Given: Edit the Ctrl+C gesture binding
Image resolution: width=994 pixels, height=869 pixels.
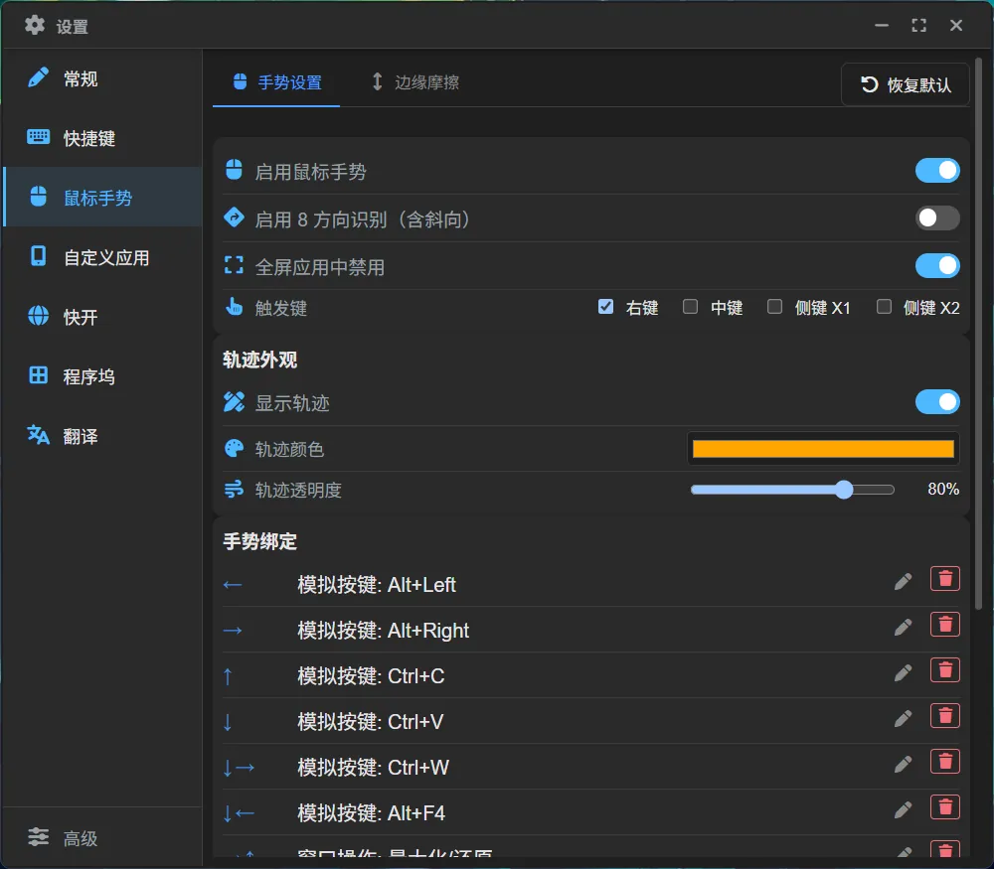Looking at the screenshot, I should tap(903, 672).
